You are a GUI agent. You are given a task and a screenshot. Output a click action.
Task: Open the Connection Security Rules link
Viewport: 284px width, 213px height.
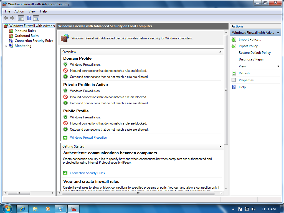click(87, 173)
